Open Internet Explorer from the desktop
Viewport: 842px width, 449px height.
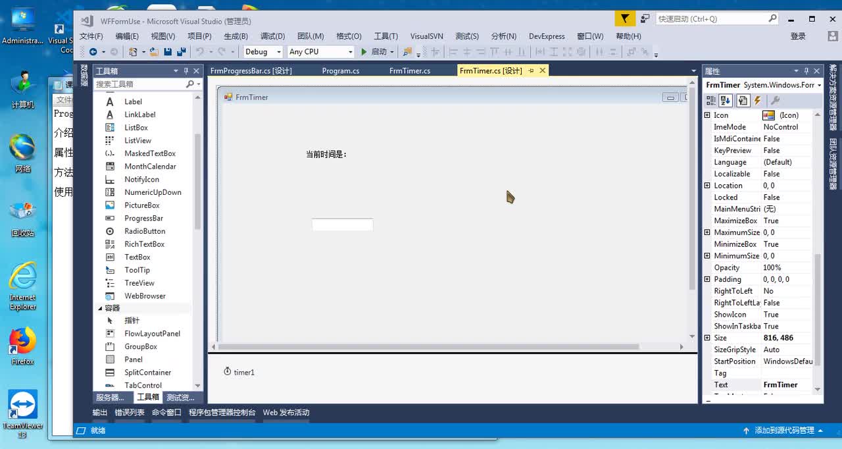pyautogui.click(x=22, y=285)
